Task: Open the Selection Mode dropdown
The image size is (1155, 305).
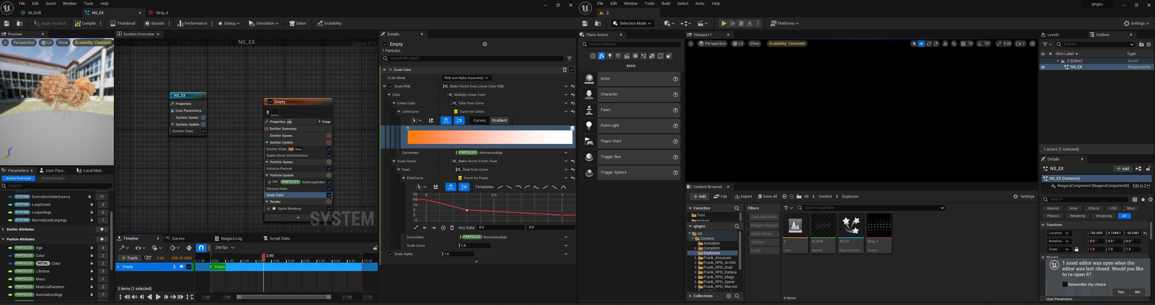Action: coord(632,23)
